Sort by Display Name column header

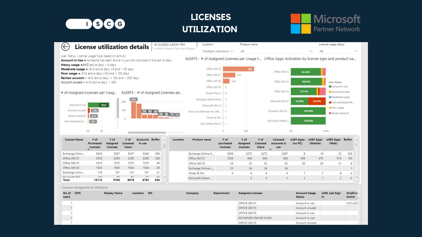click(x=113, y=193)
